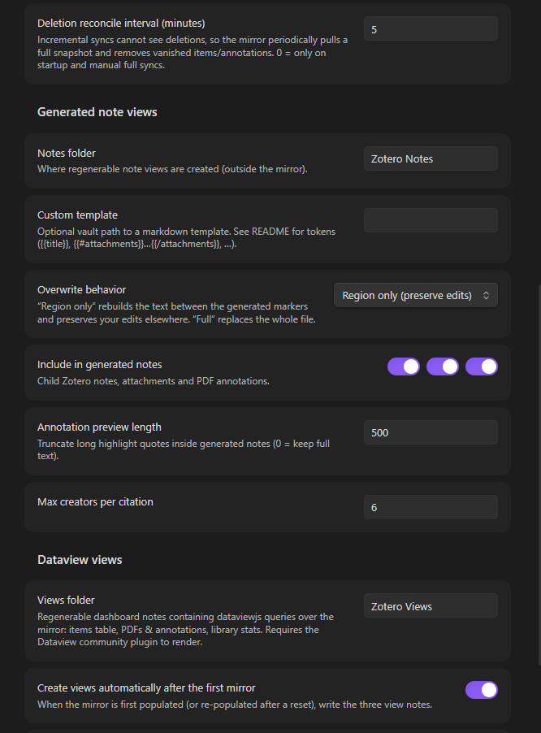
Task: Edit the Annotation preview length value 500
Action: pyautogui.click(x=431, y=432)
